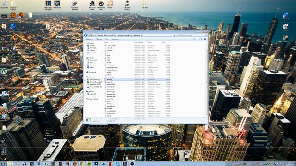Click the Explorer Back navigation button
This screenshot has height=166, width=296.
click(x=86, y=35)
